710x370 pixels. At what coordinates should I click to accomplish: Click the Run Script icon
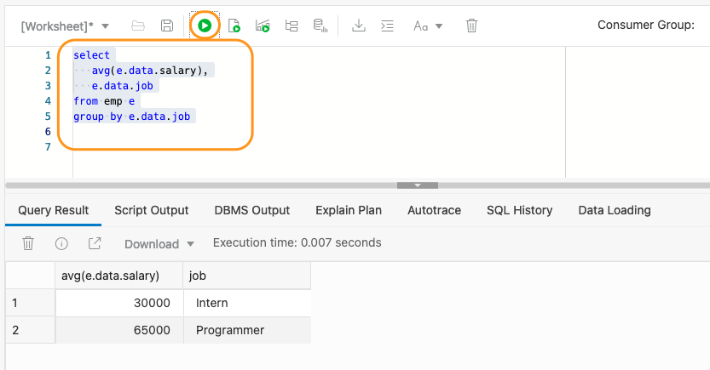pos(234,26)
